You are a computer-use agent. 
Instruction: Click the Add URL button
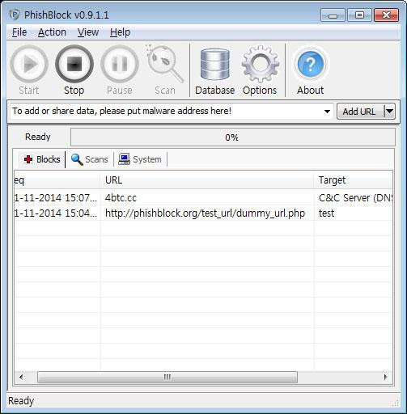coord(360,112)
